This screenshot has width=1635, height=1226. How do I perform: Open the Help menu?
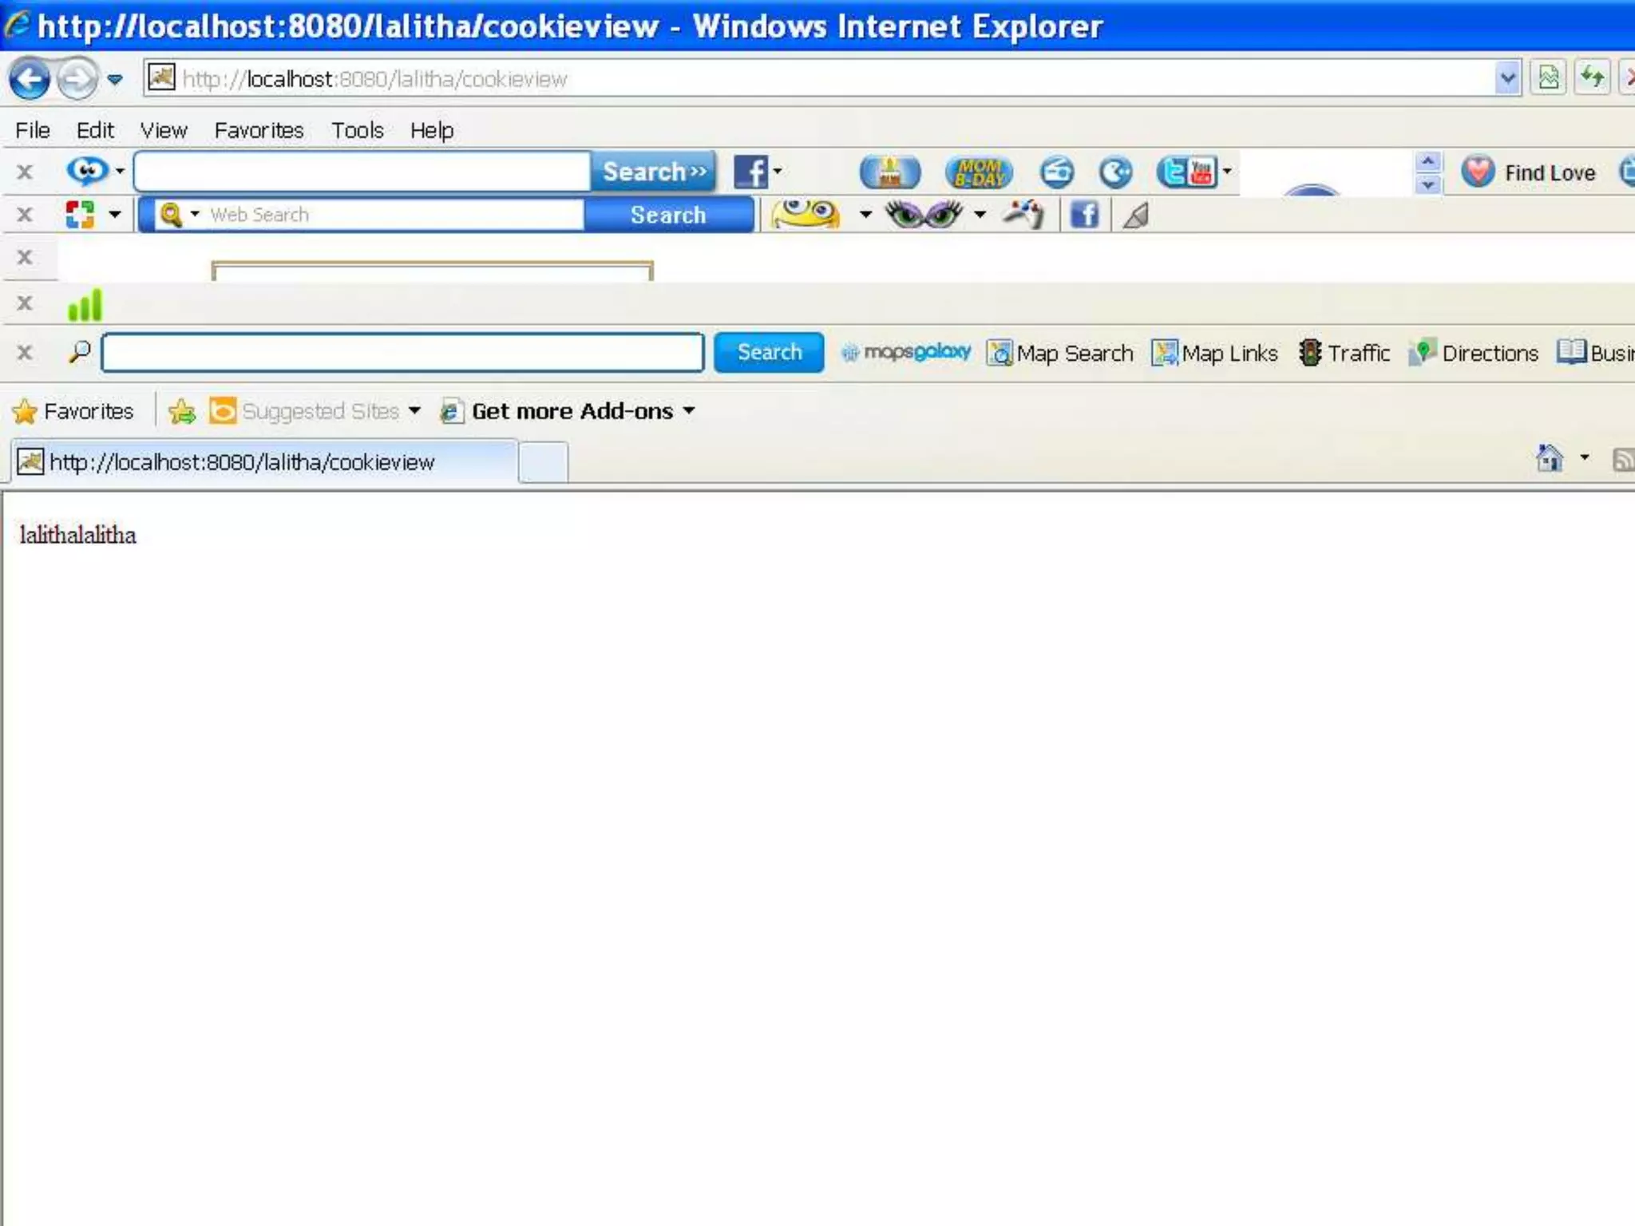[432, 130]
